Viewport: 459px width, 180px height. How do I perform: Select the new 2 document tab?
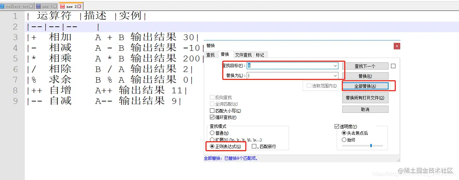[71, 6]
